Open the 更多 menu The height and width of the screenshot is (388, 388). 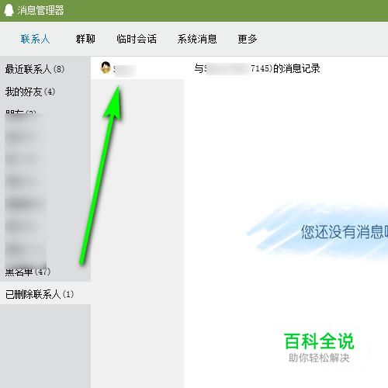point(248,39)
